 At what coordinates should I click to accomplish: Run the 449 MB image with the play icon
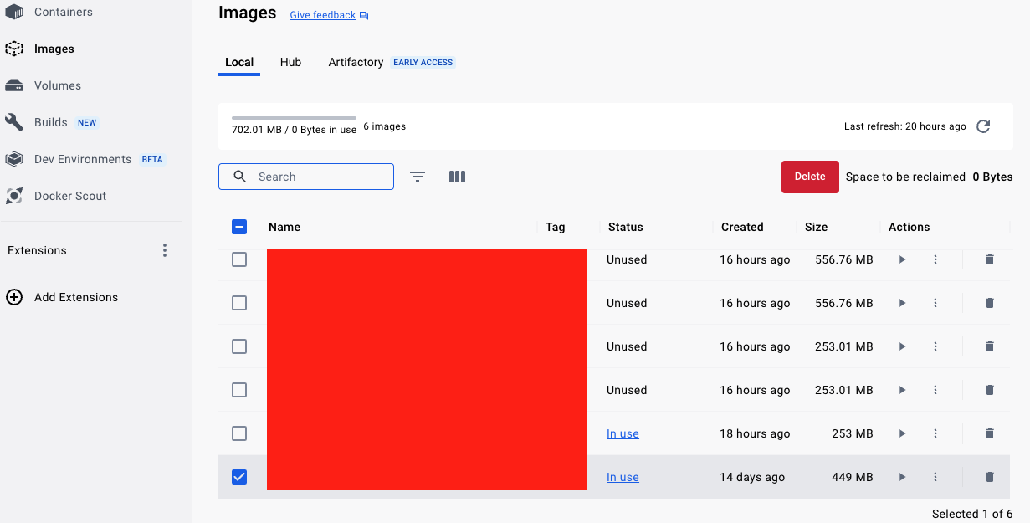pyautogui.click(x=902, y=477)
